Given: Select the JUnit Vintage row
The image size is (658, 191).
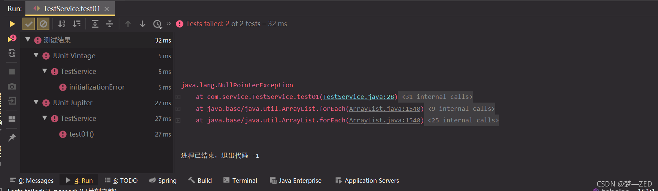Looking at the screenshot, I should pos(97,56).
